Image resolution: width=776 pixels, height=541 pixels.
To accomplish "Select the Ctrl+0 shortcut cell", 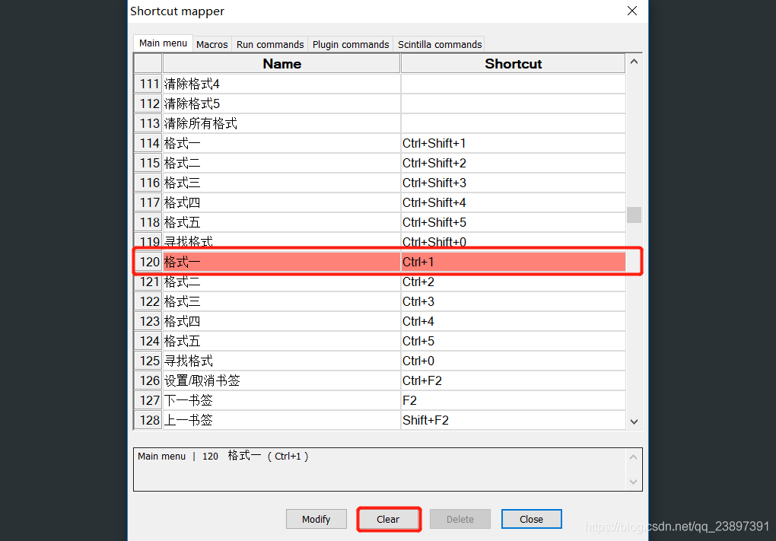I will coord(514,361).
